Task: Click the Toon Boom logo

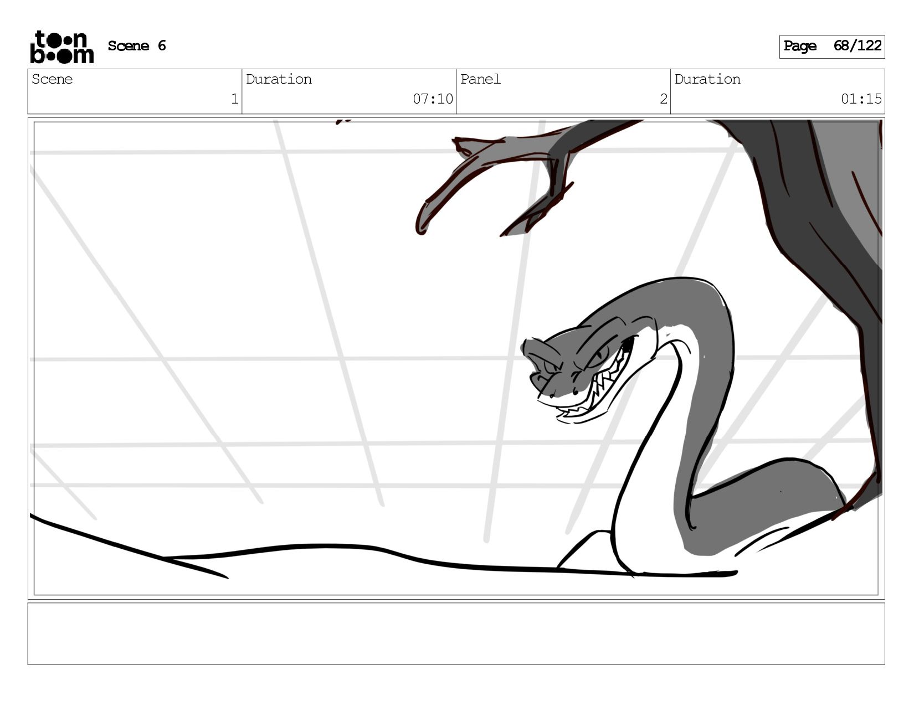Action: tap(61, 47)
